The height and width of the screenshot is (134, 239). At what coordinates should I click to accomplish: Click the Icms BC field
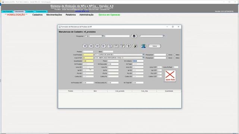88,67
